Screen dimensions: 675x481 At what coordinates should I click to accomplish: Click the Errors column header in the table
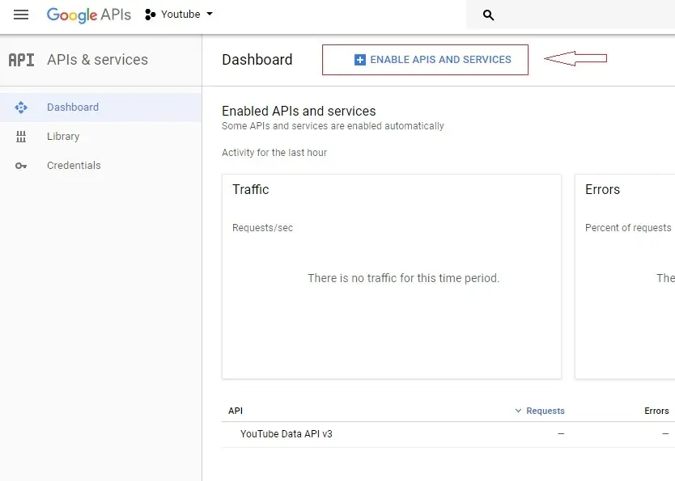point(656,411)
